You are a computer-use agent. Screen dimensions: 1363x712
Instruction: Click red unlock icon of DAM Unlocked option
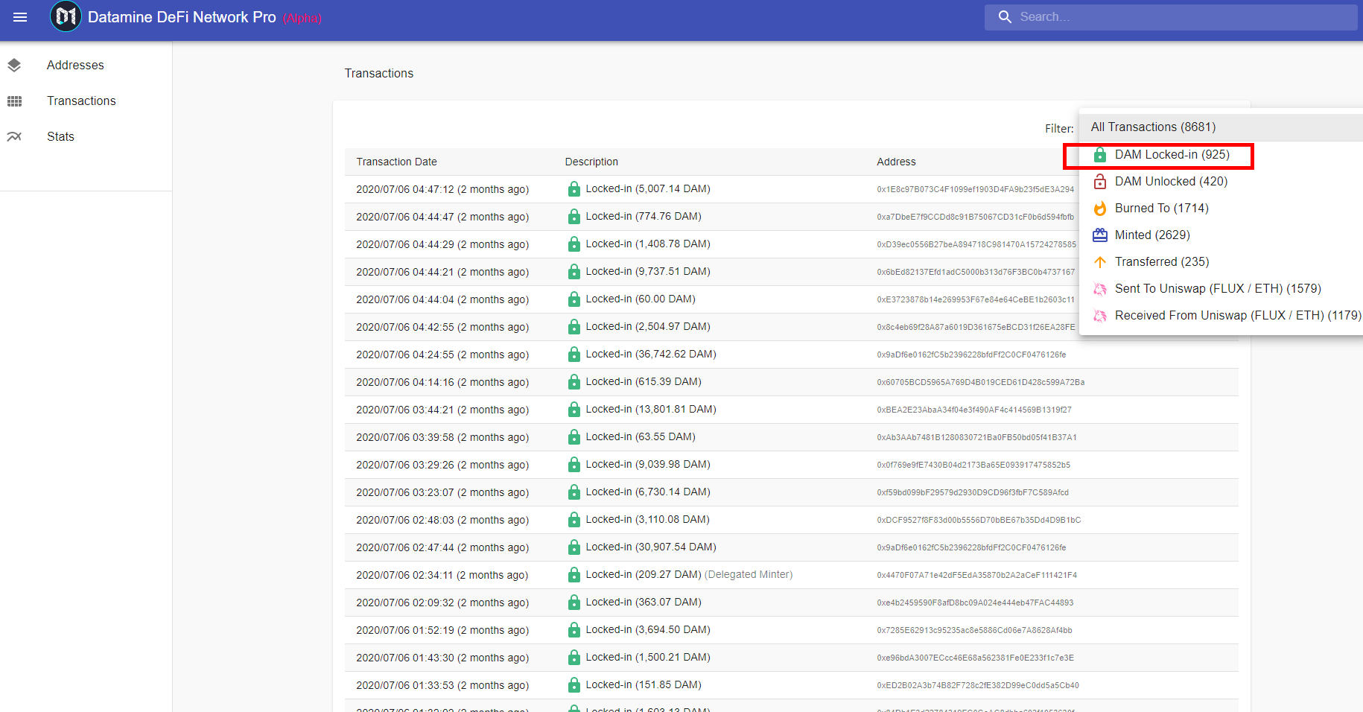pyautogui.click(x=1100, y=182)
